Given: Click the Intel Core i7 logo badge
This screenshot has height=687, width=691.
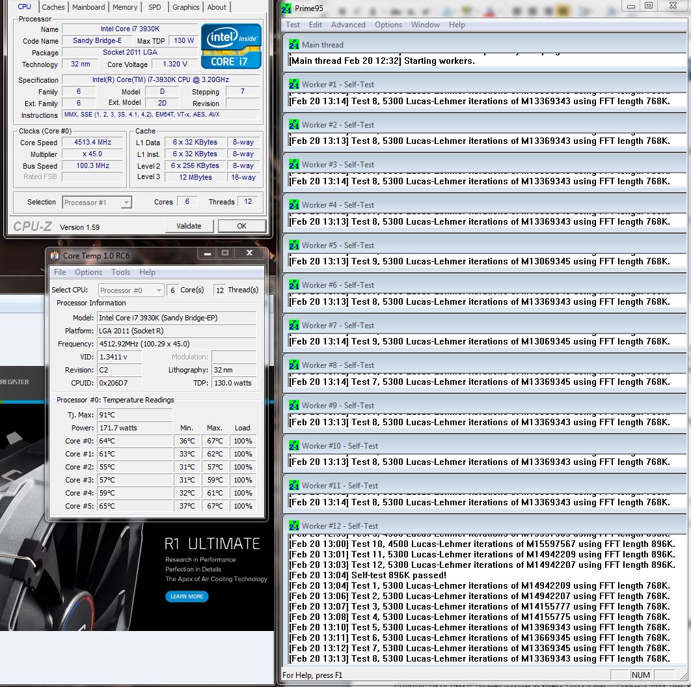Looking at the screenshot, I should [x=232, y=46].
